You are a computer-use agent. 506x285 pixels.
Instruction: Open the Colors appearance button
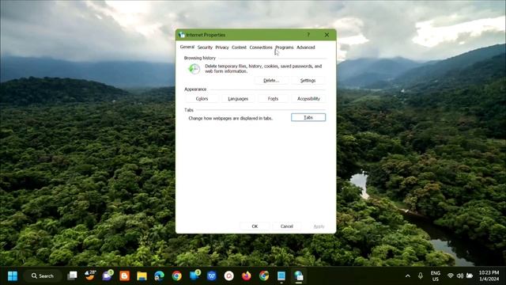pyautogui.click(x=202, y=98)
